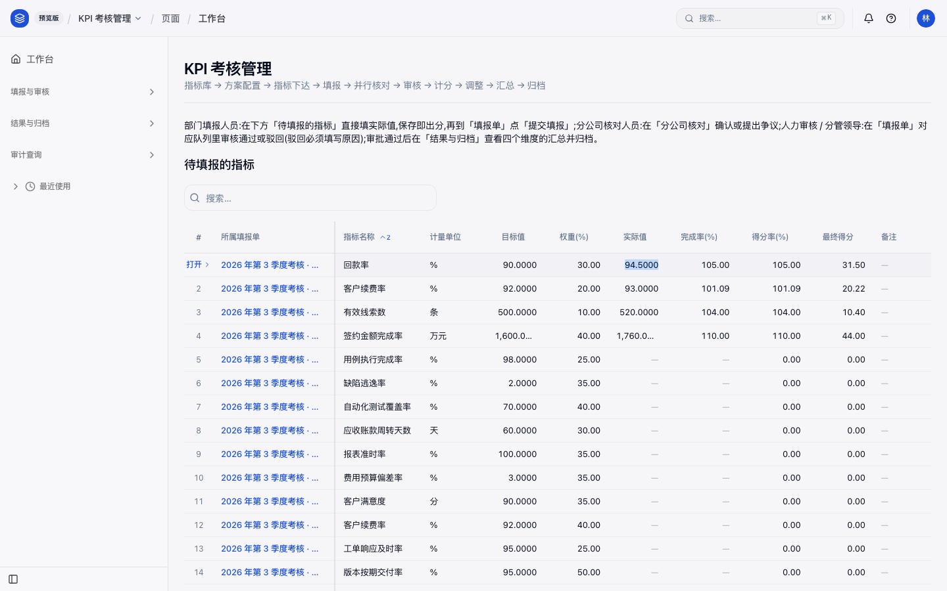This screenshot has width=947, height=591.
Task: Click the 预览版 badge
Action: 49,18
